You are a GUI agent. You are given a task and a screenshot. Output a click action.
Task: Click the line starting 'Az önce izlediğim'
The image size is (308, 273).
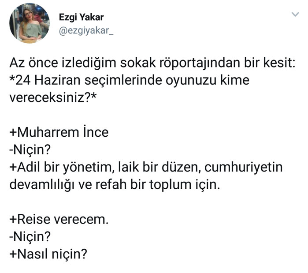pos(152,63)
